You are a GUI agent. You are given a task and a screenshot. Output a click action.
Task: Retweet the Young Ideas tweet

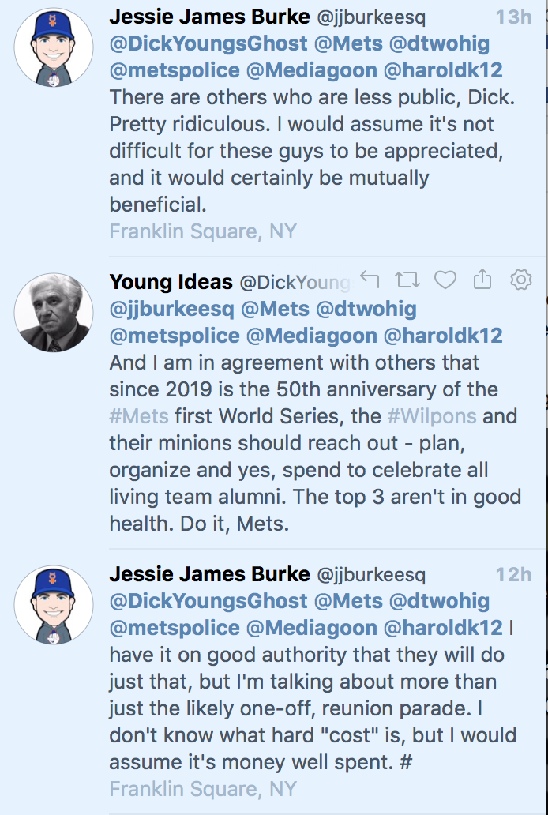pyautogui.click(x=408, y=280)
